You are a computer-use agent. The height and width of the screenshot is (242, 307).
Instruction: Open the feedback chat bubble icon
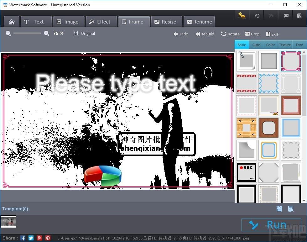(x=286, y=16)
